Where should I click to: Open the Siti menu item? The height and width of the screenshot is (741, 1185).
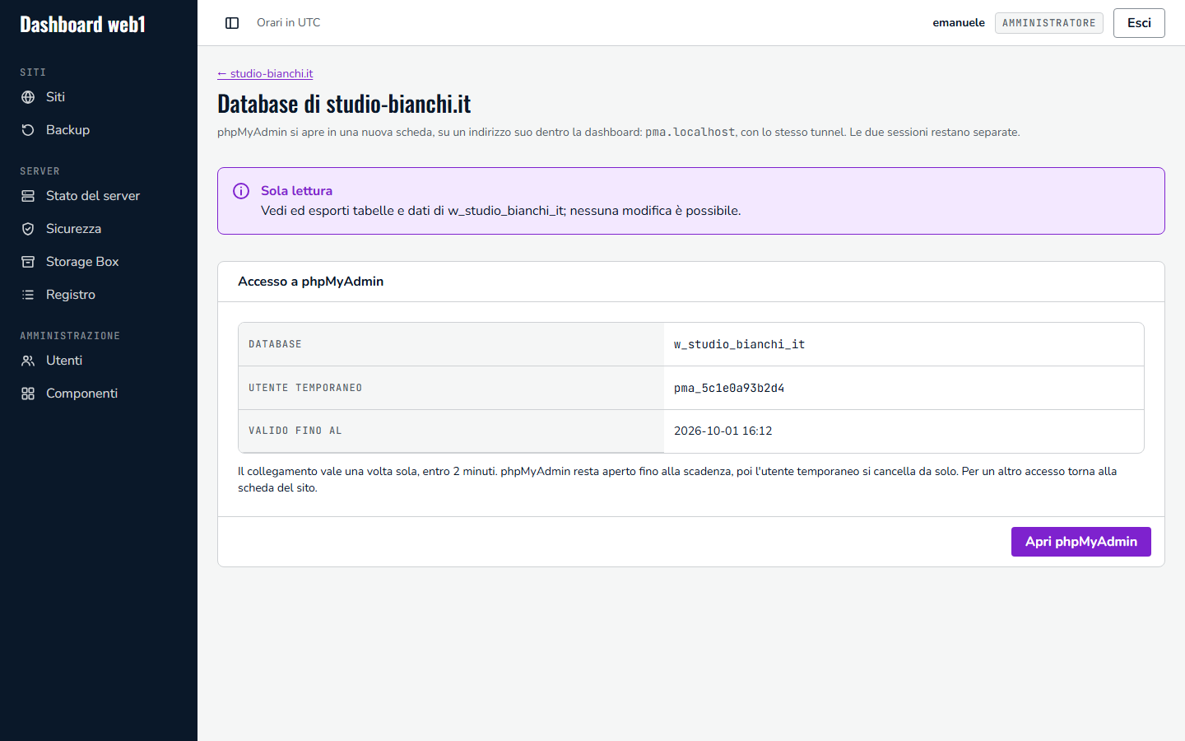point(99,97)
